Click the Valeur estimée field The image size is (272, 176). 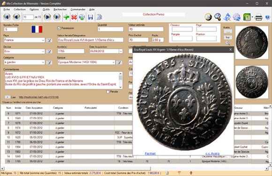click(x=146, y=29)
